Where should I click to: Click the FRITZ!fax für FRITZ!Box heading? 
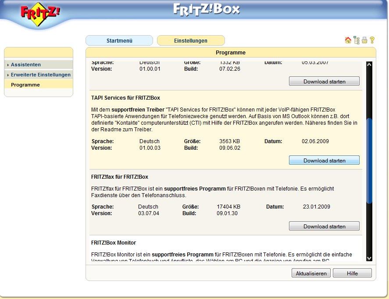pyautogui.click(x=120, y=177)
